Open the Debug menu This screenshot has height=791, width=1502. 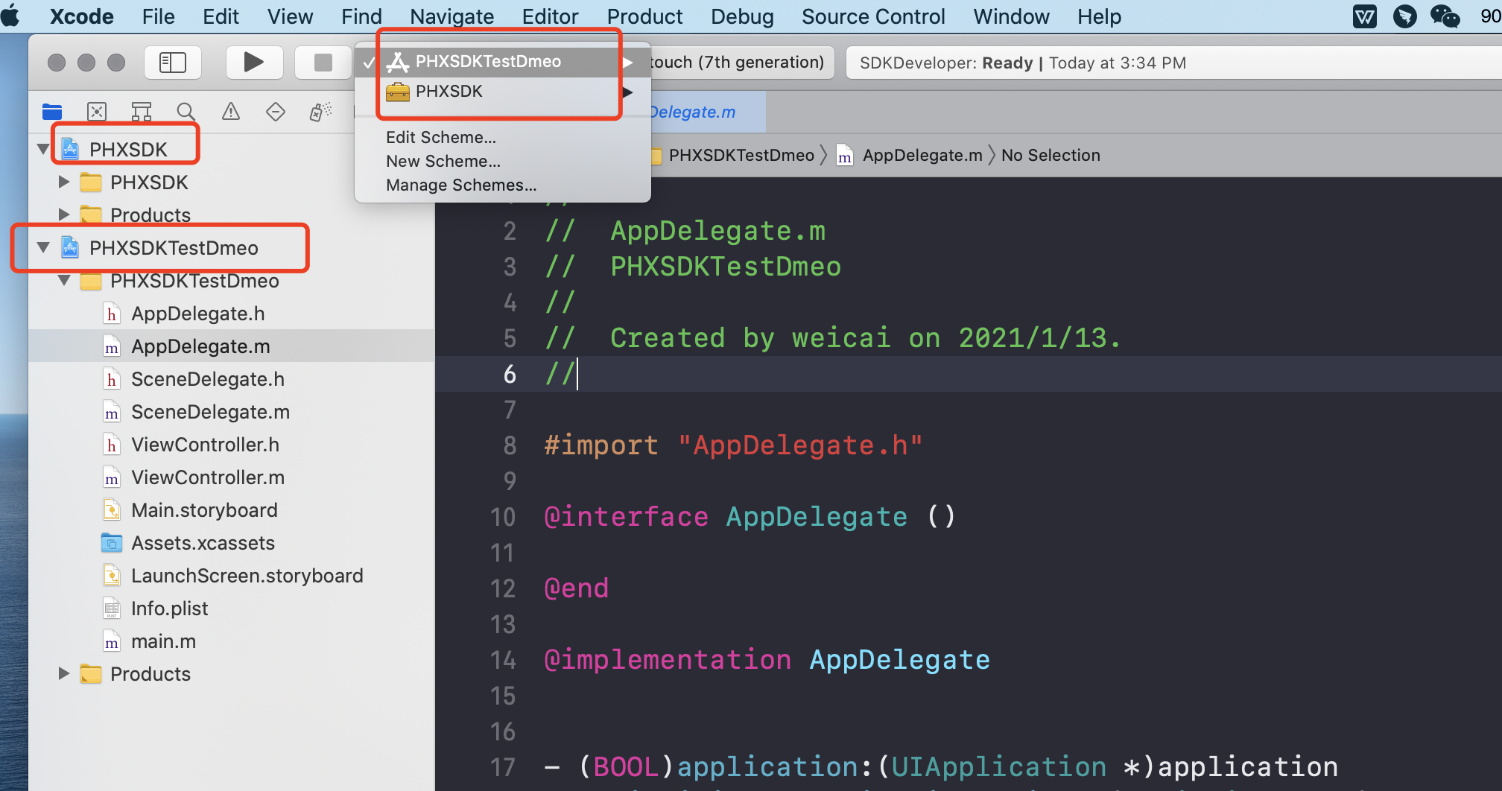(742, 16)
